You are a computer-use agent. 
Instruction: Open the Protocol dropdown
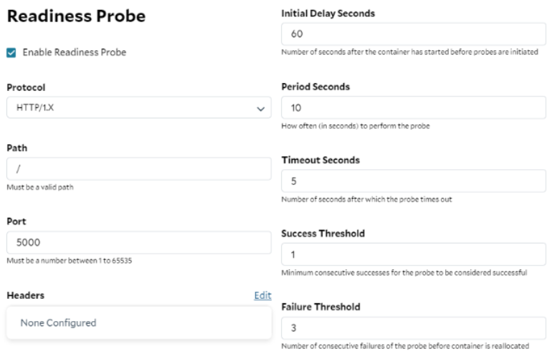(138, 107)
